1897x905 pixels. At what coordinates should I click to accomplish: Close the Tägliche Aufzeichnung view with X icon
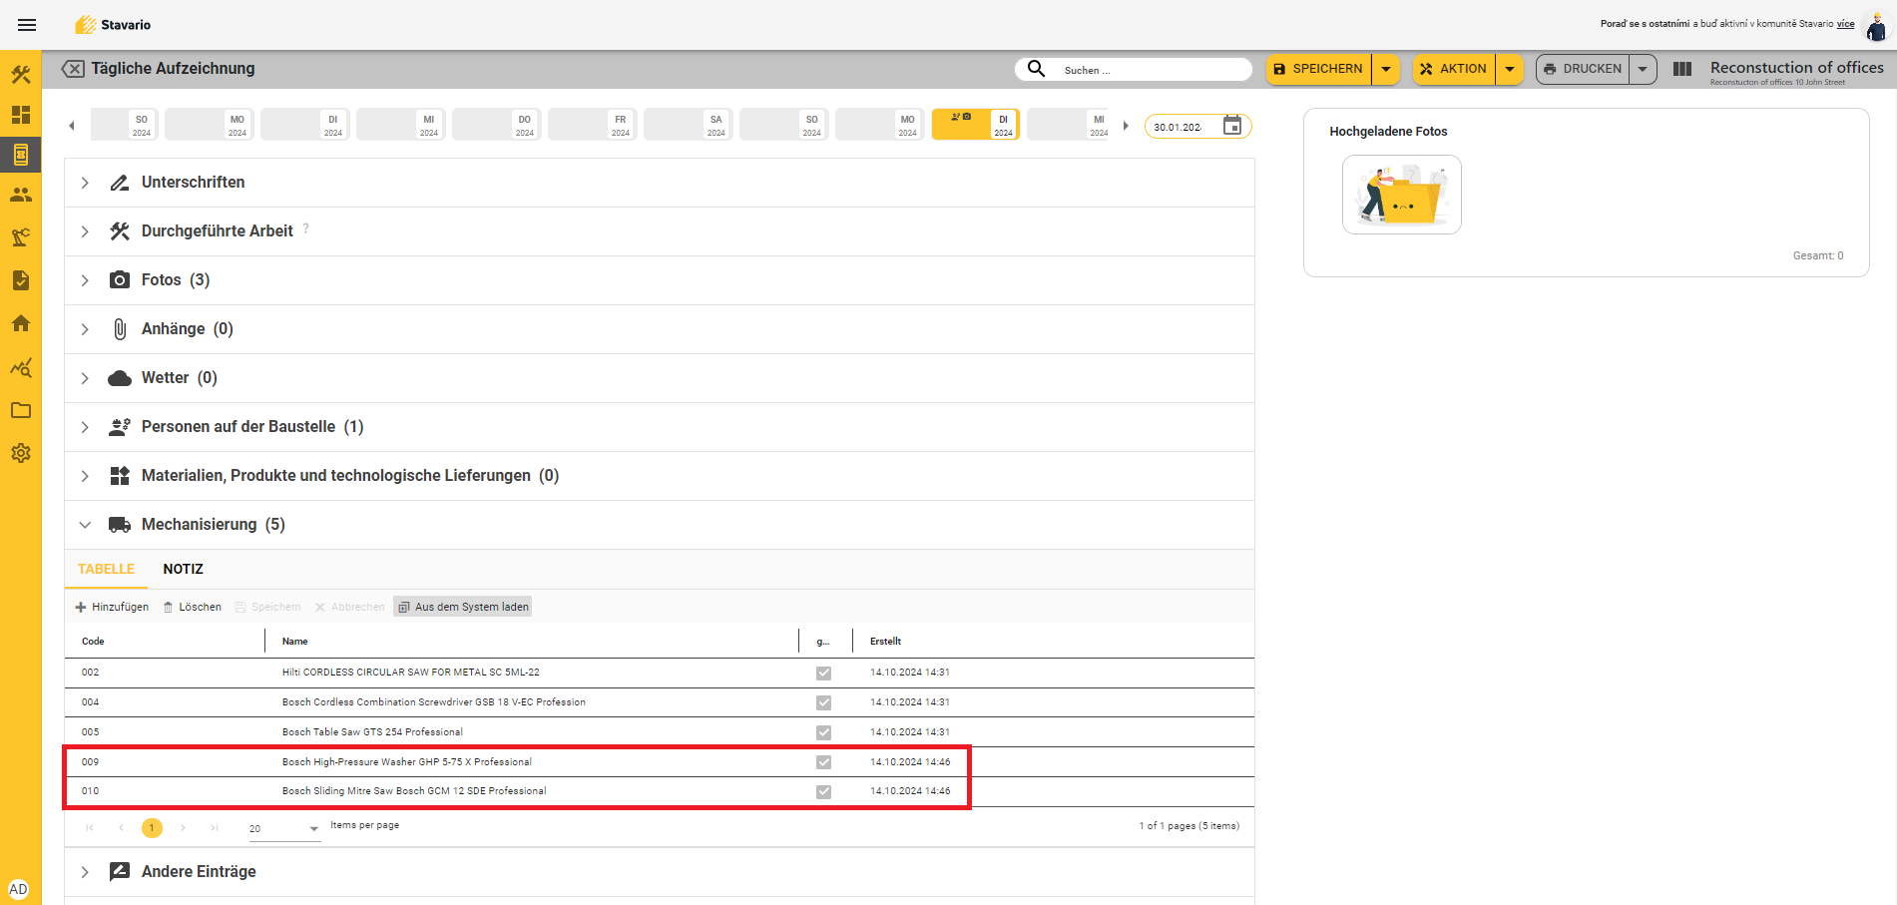[73, 69]
